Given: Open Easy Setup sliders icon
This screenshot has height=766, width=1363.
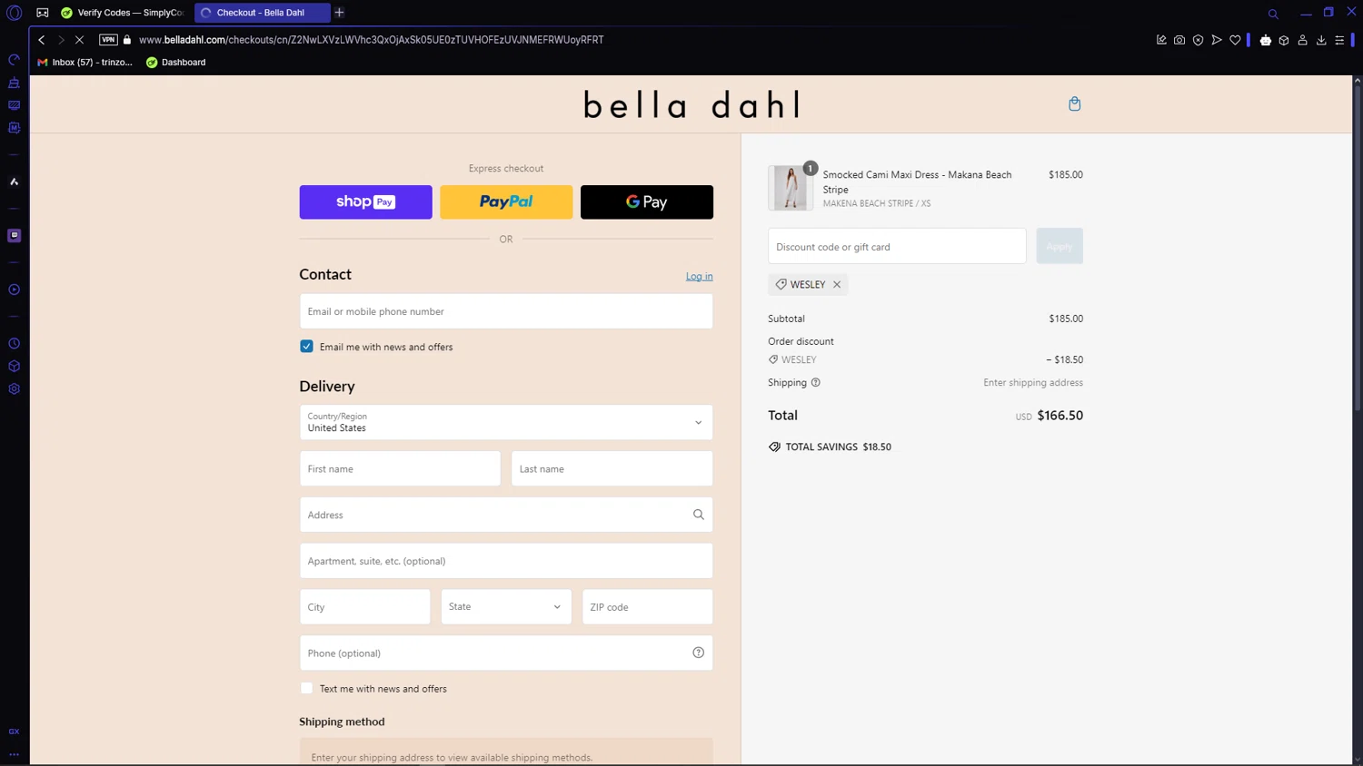Looking at the screenshot, I should pos(1339,40).
